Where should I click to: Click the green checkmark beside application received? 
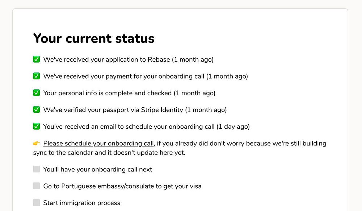(x=37, y=59)
